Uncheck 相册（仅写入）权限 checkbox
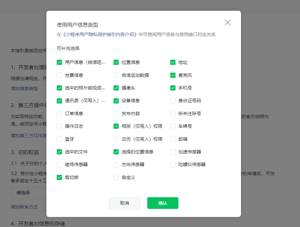Viewport: 300px width, 227px height. click(116, 126)
